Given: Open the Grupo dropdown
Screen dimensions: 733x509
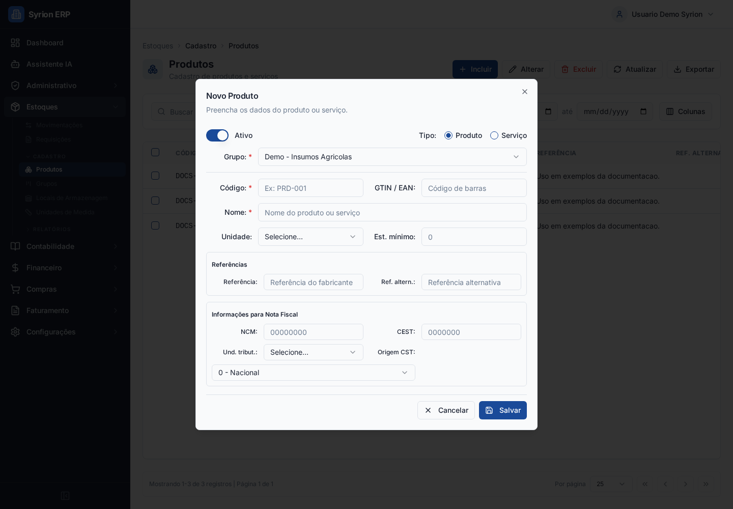Looking at the screenshot, I should (392, 157).
